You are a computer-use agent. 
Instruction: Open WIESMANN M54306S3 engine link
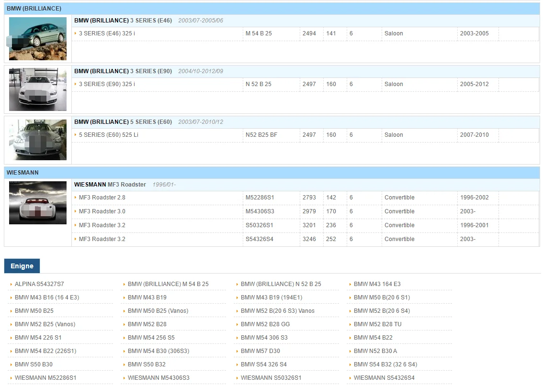(158, 378)
